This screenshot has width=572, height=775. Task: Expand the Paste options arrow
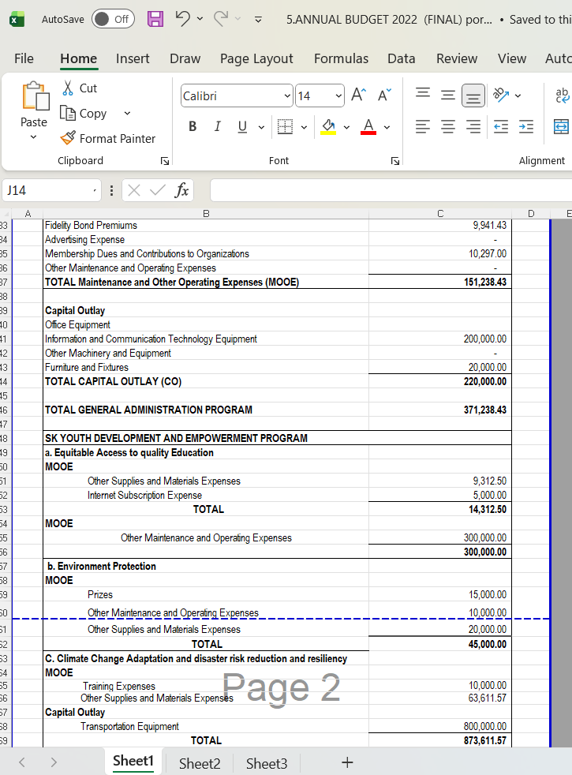pyautogui.click(x=34, y=137)
